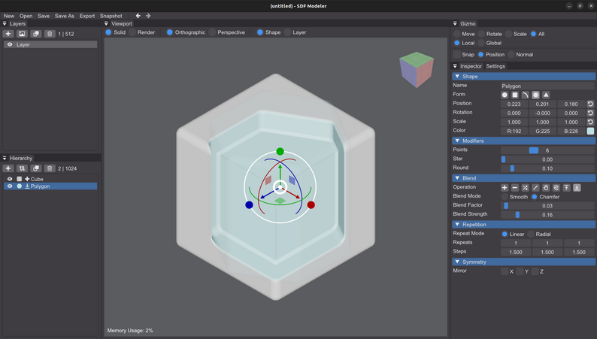Click the redo forward arrow
The image size is (597, 339).
[x=148, y=16]
